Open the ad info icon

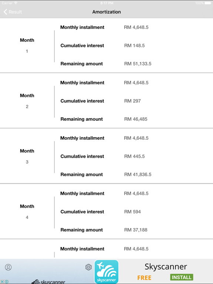(x=7, y=281)
